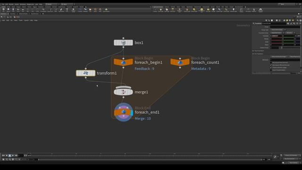
Task: Toggle display flag on foreach_end1 node
Action: 132,112
